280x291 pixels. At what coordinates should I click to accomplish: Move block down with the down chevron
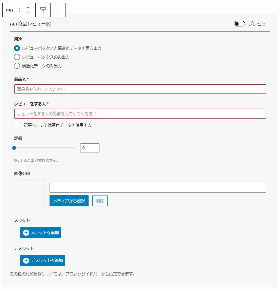[28, 13]
